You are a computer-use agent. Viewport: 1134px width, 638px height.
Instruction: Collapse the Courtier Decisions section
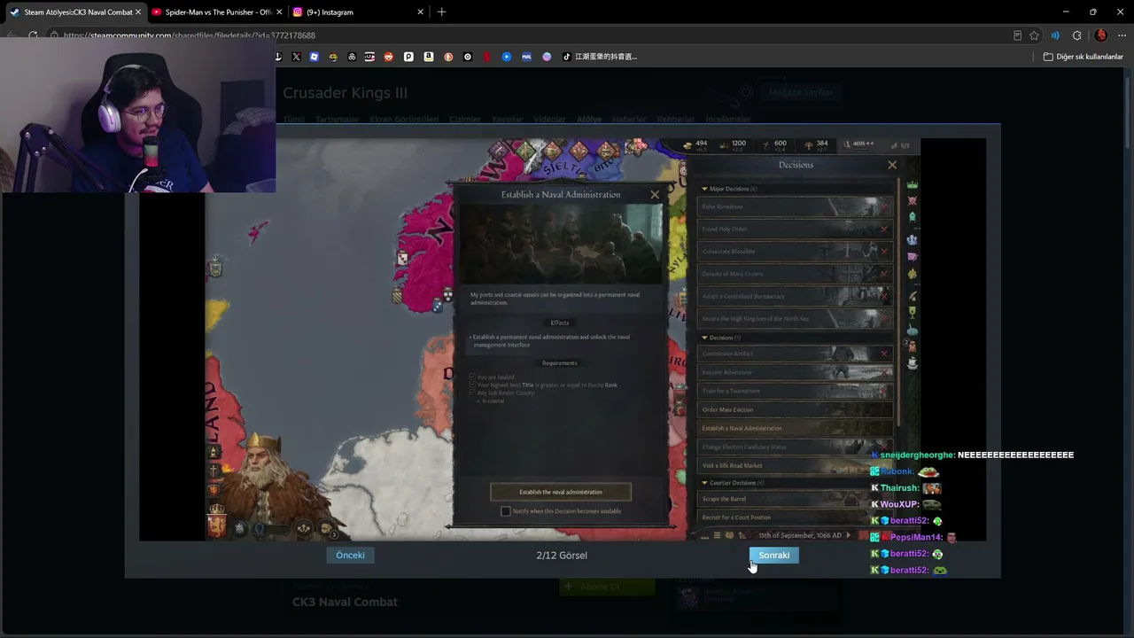coord(705,483)
